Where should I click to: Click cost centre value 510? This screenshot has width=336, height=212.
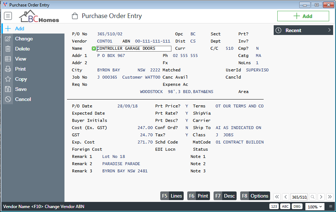coord(229,49)
